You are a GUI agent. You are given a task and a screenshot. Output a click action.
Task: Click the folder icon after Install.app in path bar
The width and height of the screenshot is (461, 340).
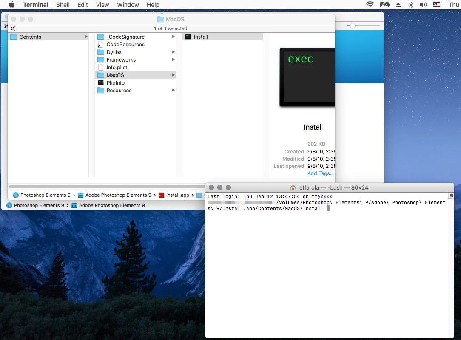[x=199, y=195]
